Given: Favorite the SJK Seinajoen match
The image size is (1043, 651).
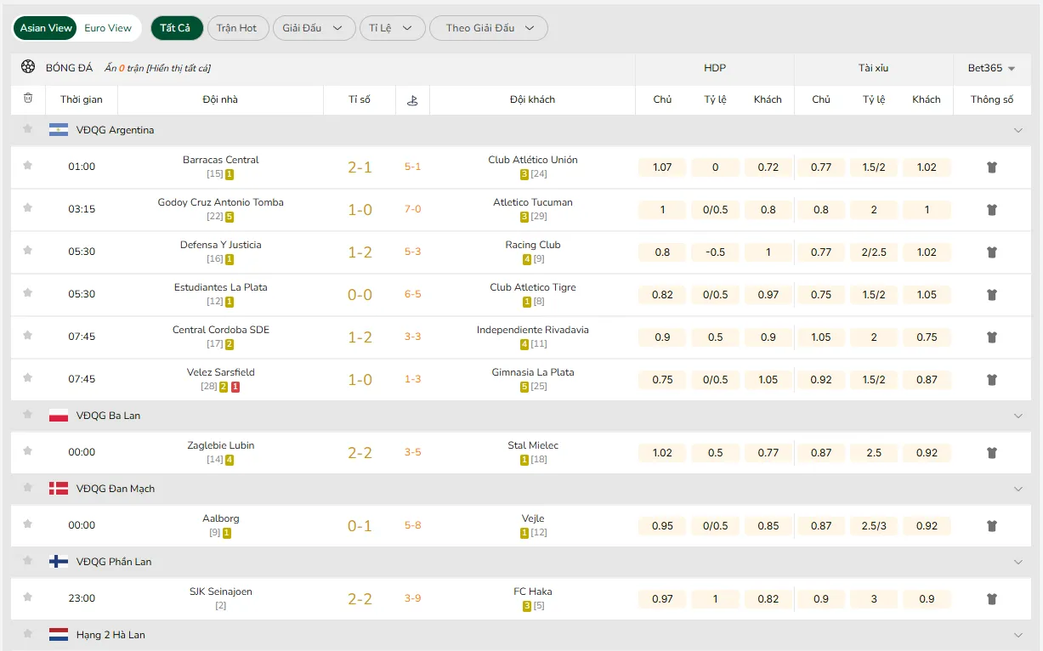Looking at the screenshot, I should [27, 597].
